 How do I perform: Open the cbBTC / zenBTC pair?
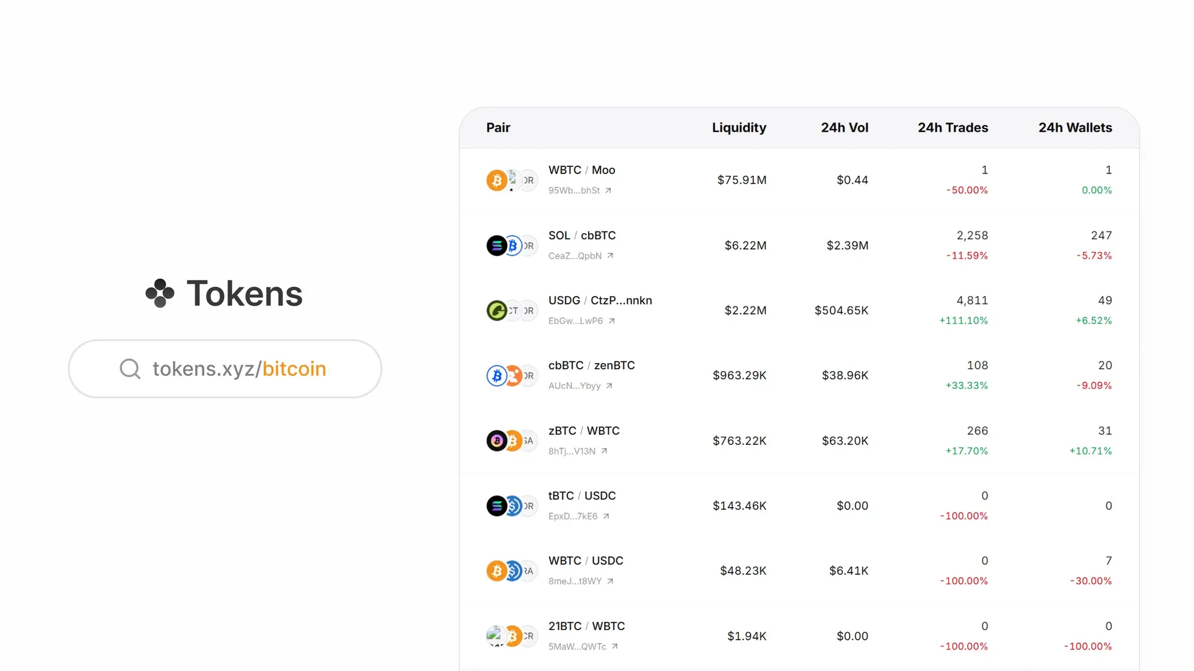(x=591, y=366)
